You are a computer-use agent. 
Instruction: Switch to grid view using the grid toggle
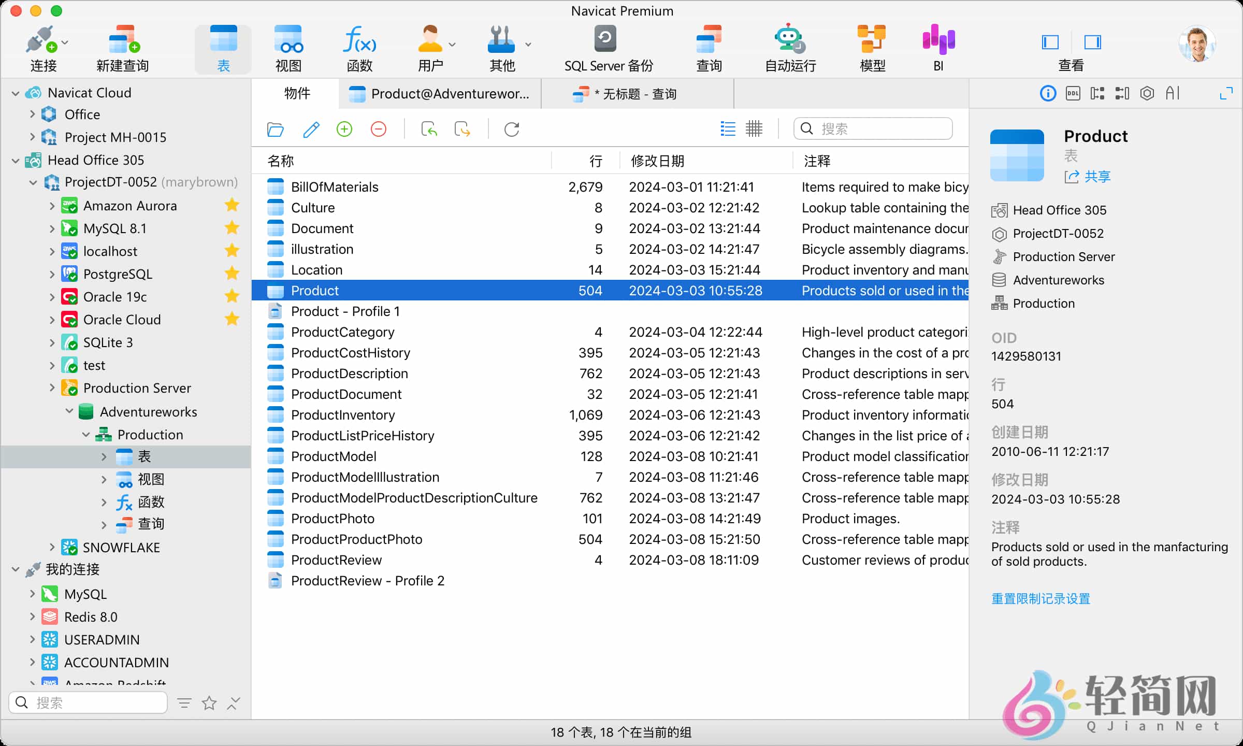coord(755,129)
